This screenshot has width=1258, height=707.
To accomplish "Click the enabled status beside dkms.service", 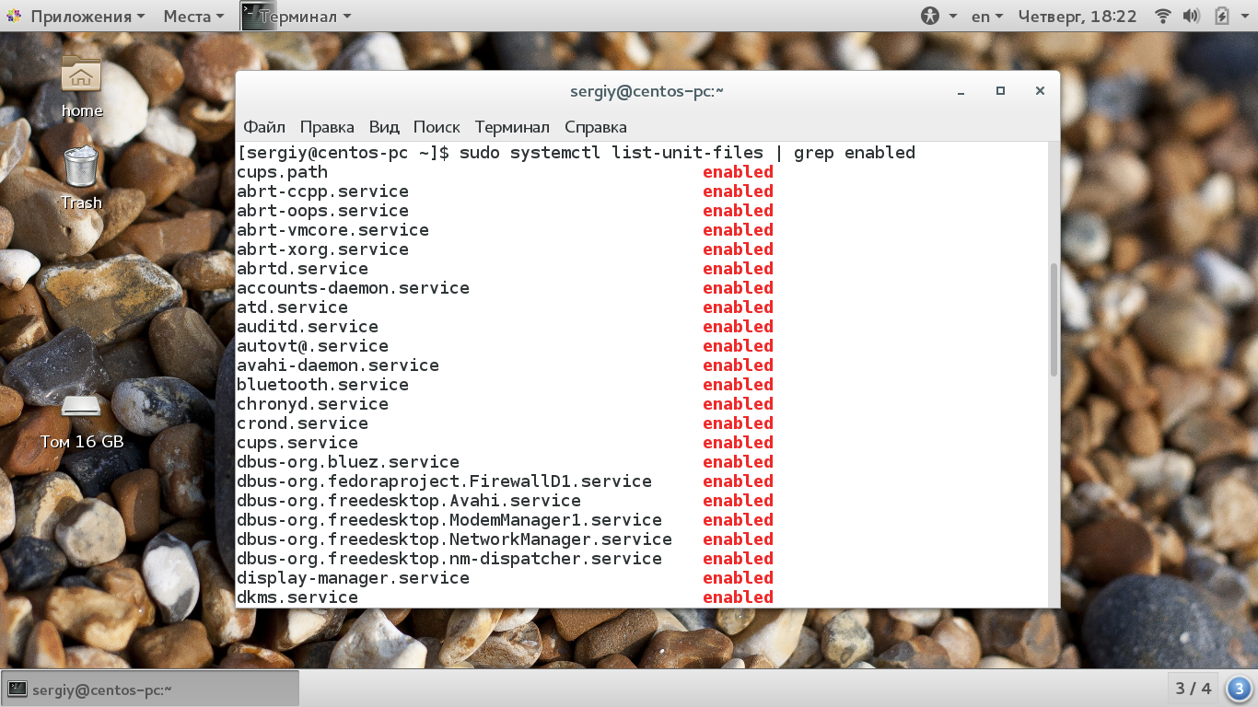I will pyautogui.click(x=738, y=597).
